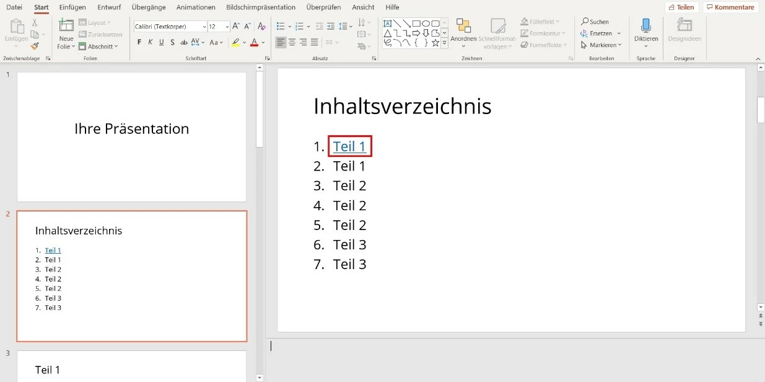Image resolution: width=765 pixels, height=382 pixels.
Task: Open the Überprüfen tab
Action: (323, 7)
